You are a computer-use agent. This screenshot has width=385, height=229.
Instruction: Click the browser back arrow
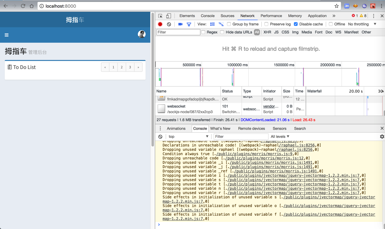(x=6, y=6)
